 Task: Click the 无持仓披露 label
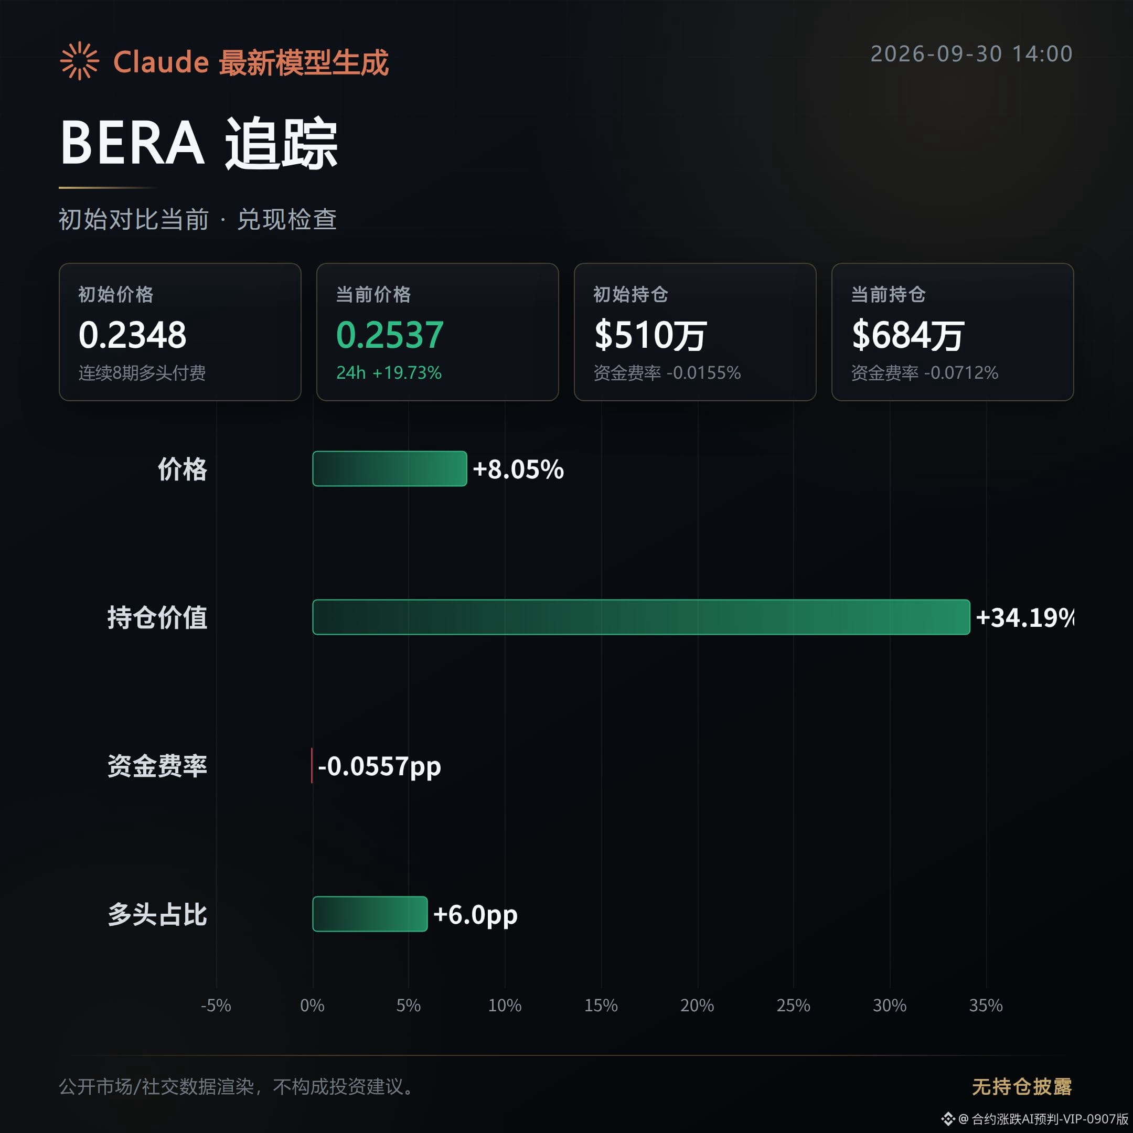coord(1022,1087)
